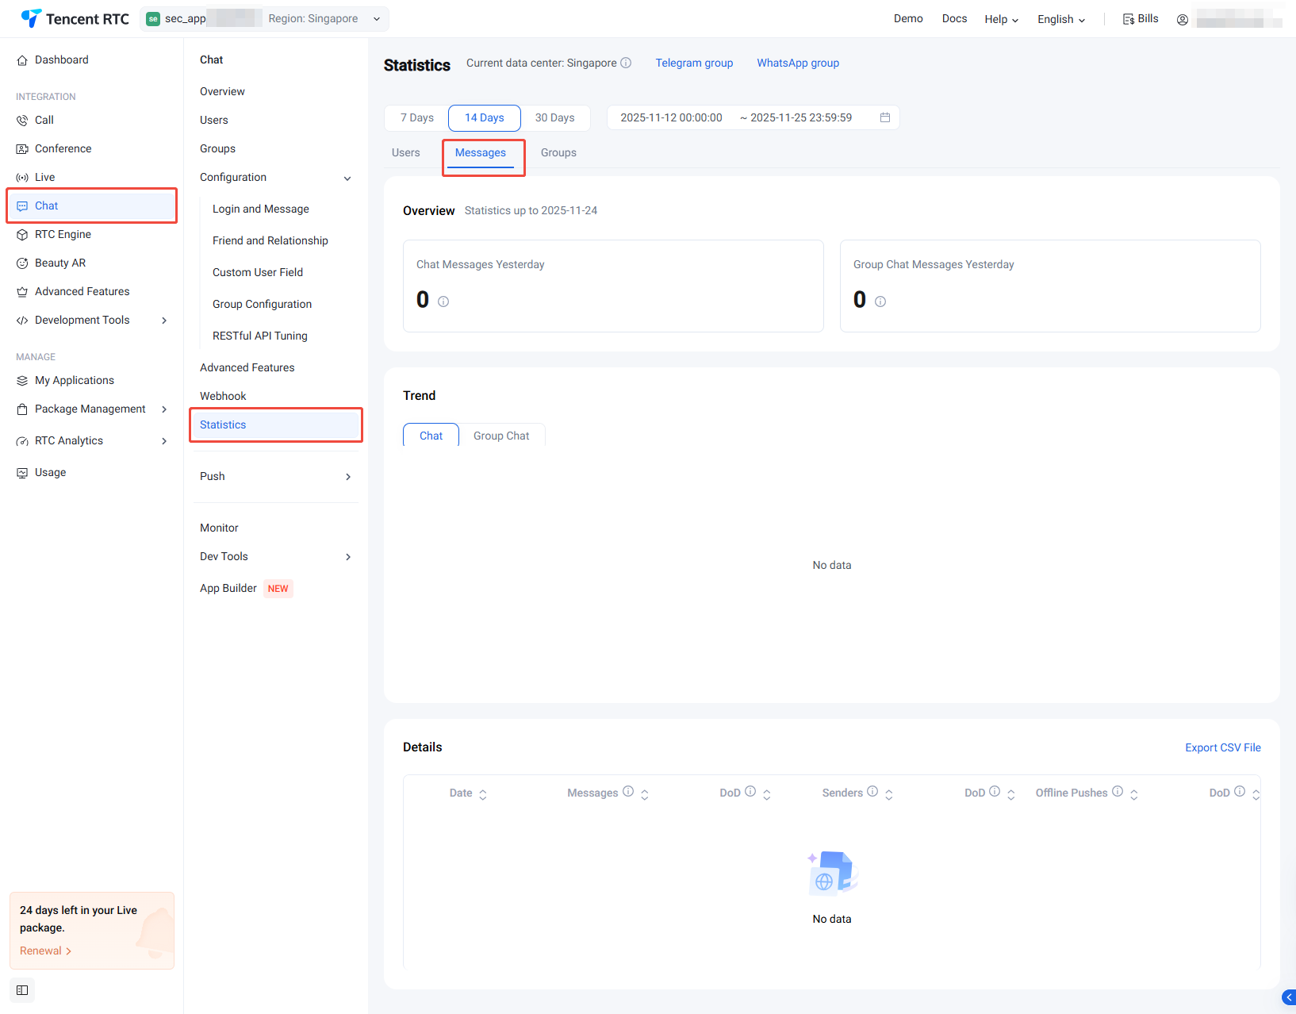
Task: Open the Telegram group link
Action: 694,63
